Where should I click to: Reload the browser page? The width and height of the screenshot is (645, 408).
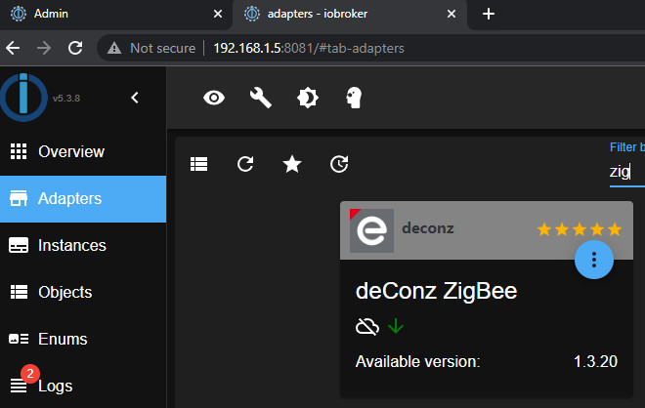click(x=75, y=48)
